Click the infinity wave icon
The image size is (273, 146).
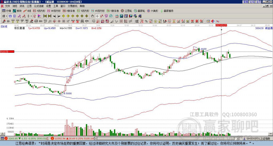(x=218, y=21)
